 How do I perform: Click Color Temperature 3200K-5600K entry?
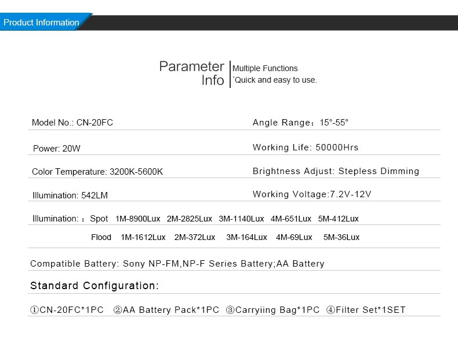coord(97,172)
